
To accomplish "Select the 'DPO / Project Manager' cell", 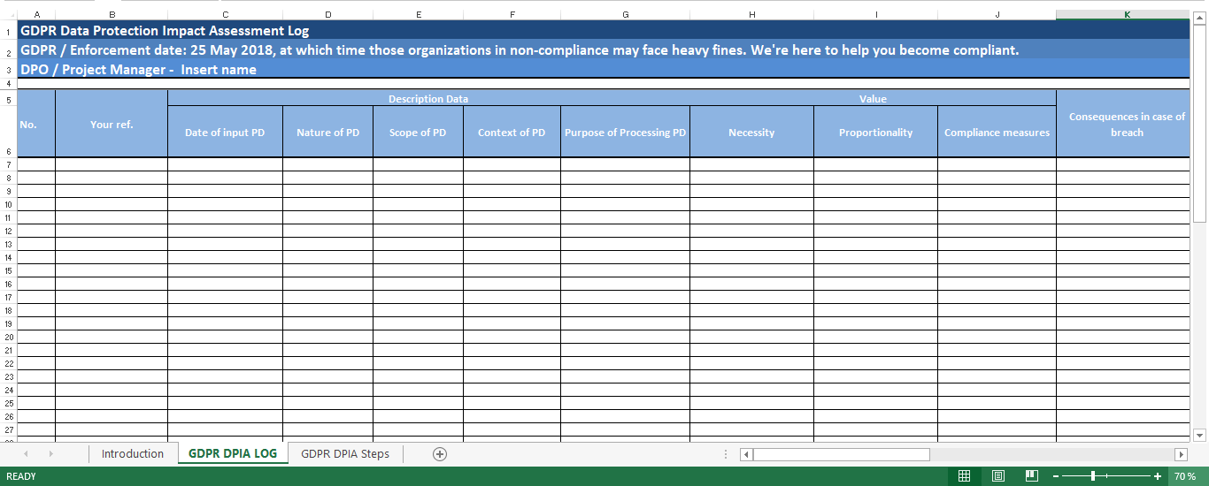I will (x=138, y=70).
